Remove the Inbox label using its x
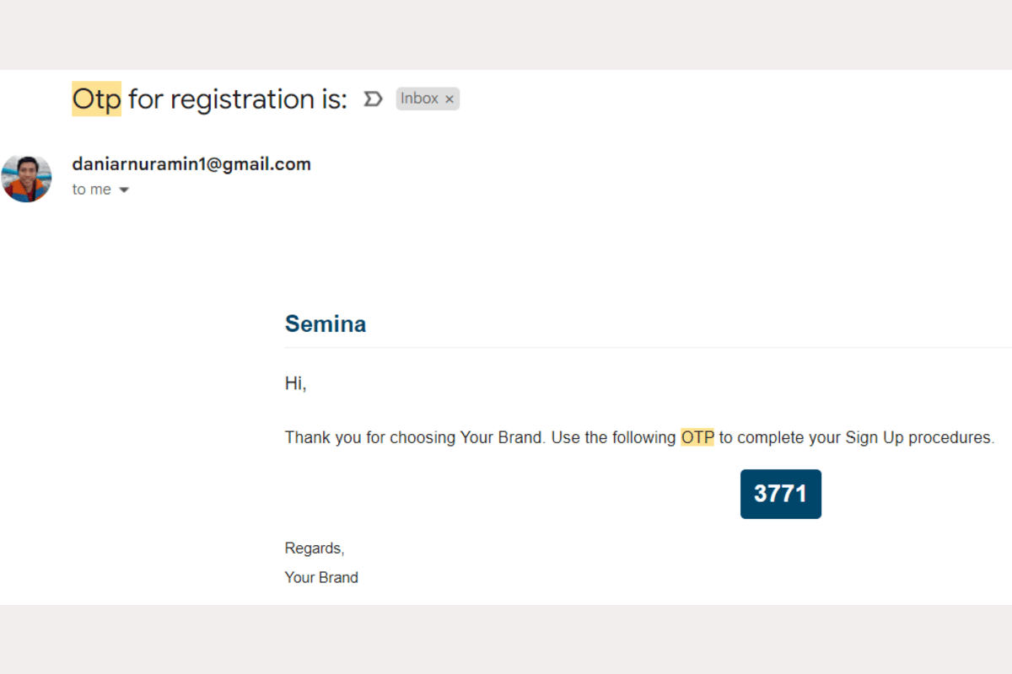 point(449,99)
